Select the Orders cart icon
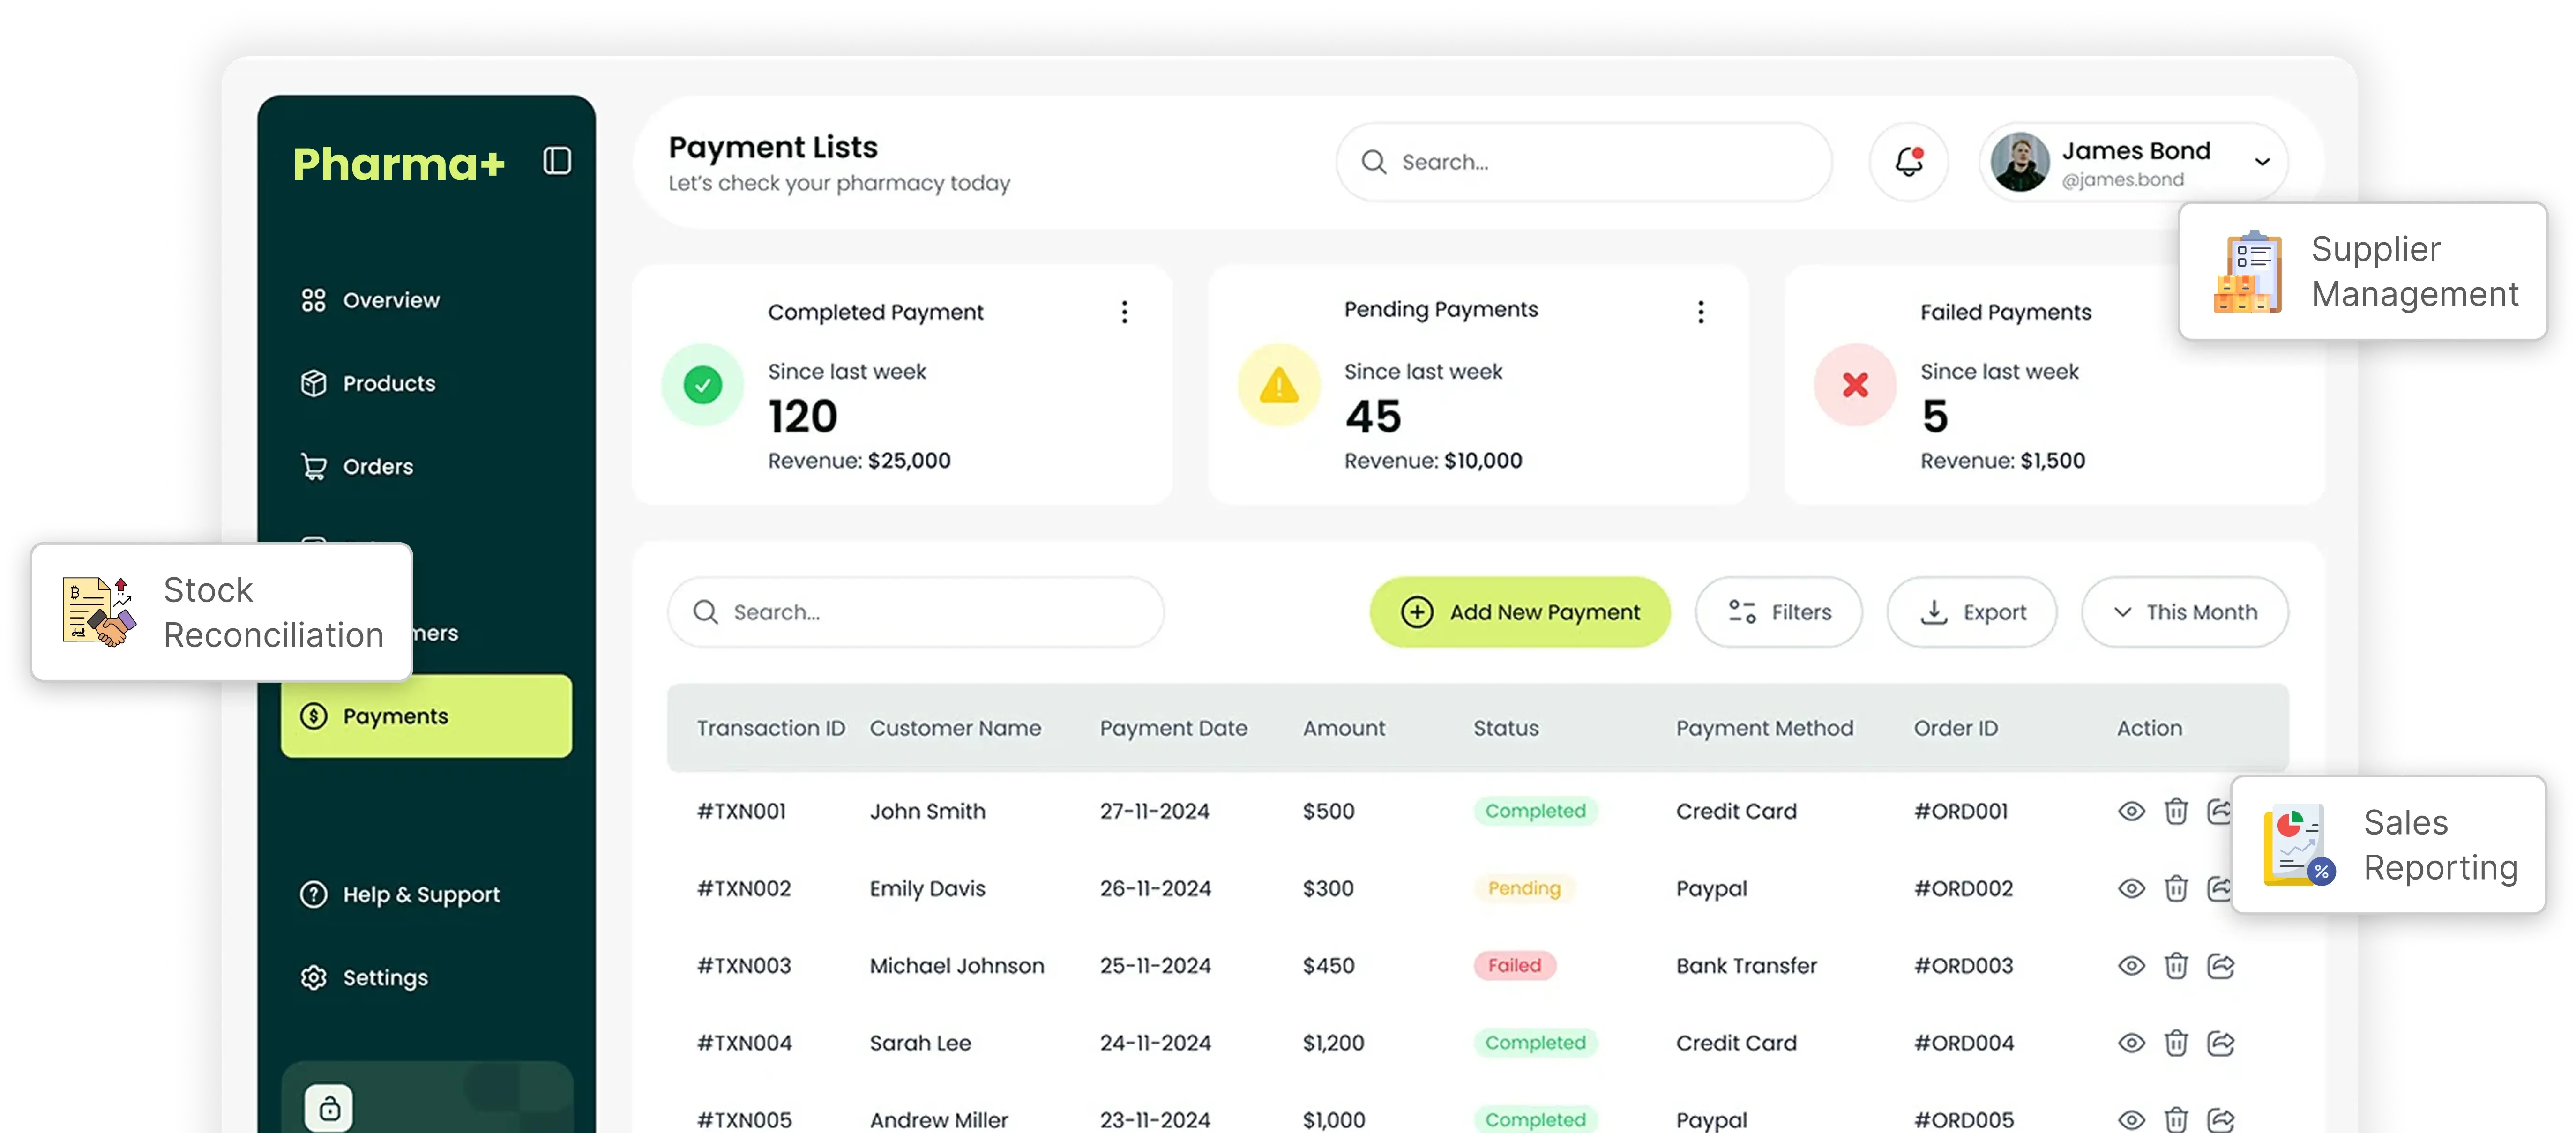 tap(313, 466)
